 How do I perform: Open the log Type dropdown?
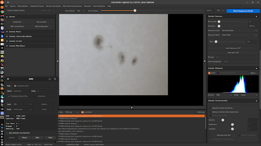(x=72, y=112)
